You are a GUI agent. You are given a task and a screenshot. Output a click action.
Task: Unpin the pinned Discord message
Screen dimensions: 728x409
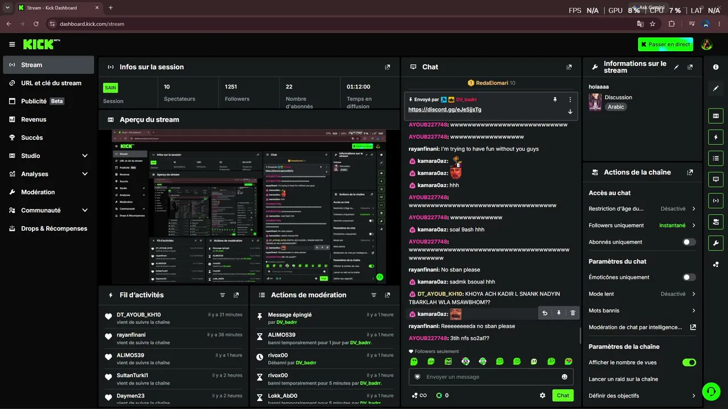[555, 99]
